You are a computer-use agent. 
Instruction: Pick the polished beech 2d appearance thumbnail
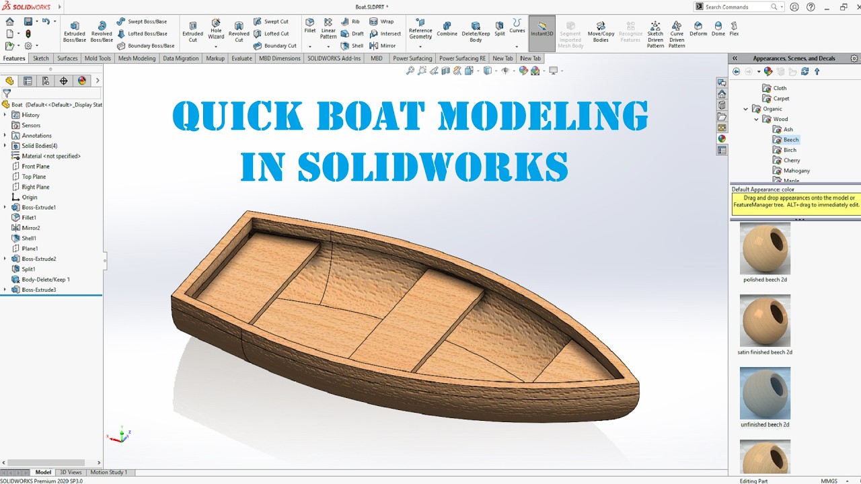(x=765, y=249)
